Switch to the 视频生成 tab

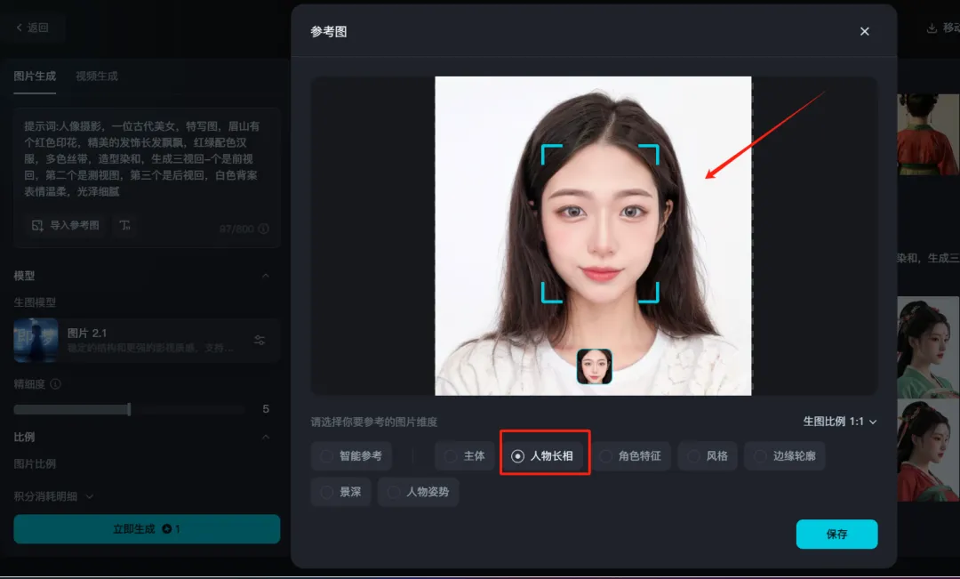click(96, 76)
